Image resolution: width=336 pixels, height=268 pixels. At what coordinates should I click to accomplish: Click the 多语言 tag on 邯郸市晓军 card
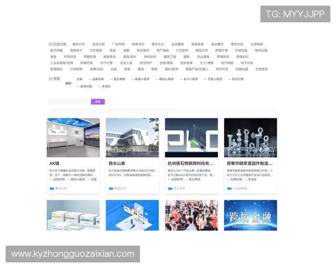point(251,180)
